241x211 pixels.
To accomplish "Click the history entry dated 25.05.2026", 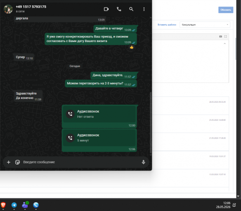I will tap(191, 124).
